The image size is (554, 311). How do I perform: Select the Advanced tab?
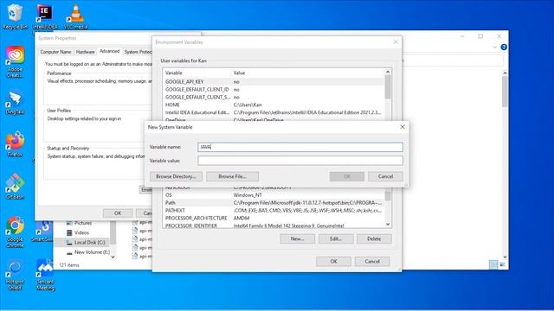click(x=110, y=51)
